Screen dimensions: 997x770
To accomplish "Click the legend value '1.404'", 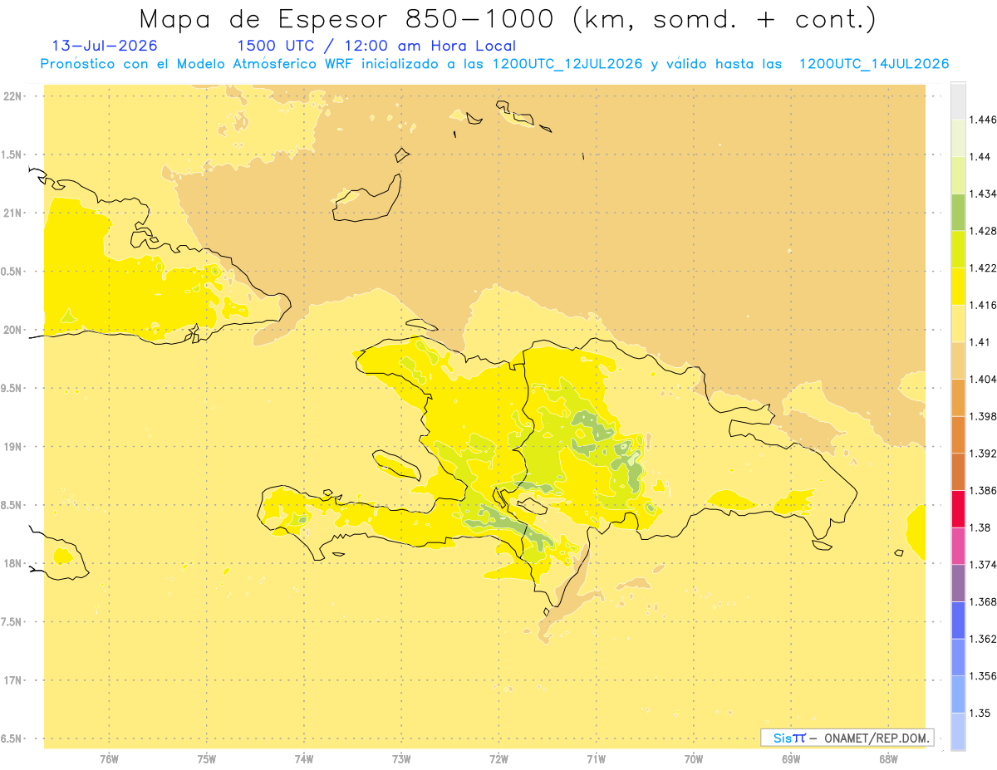I will pos(983,379).
